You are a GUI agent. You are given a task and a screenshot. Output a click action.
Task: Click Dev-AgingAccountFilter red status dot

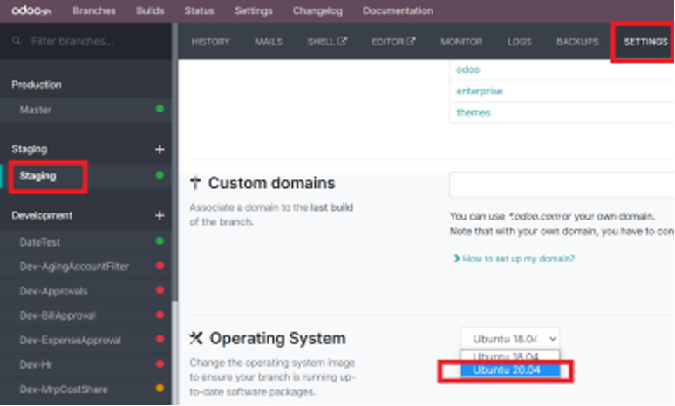[160, 266]
